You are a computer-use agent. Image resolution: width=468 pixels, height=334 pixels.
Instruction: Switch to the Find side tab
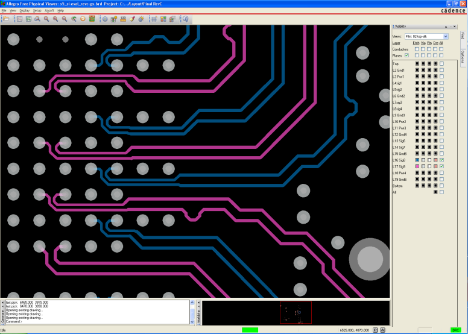(x=463, y=36)
